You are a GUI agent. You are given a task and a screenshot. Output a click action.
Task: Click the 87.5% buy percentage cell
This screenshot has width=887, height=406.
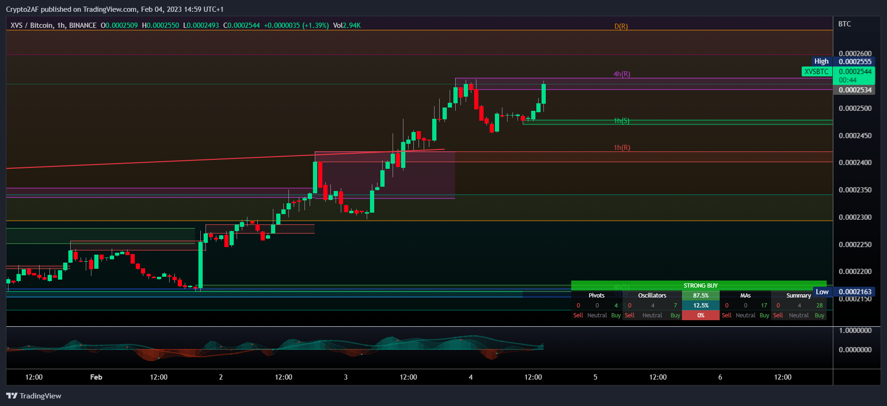pyautogui.click(x=700, y=296)
